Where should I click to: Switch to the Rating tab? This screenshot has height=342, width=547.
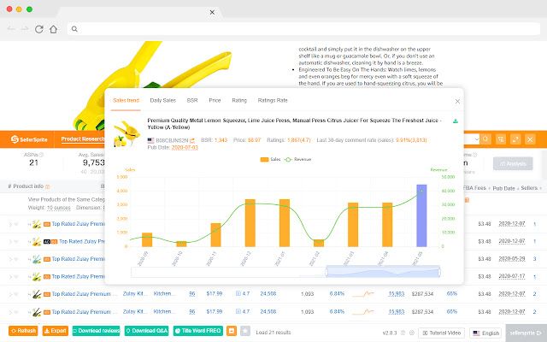point(239,101)
